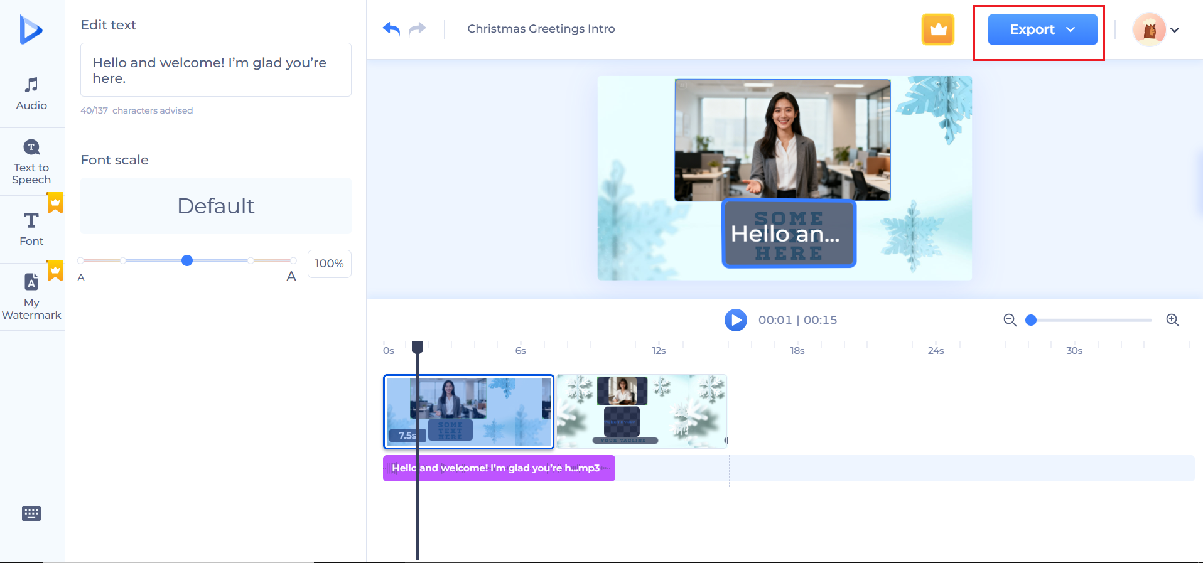Click the 18s mark on the ruler
This screenshot has width=1203, height=563.
point(797,351)
